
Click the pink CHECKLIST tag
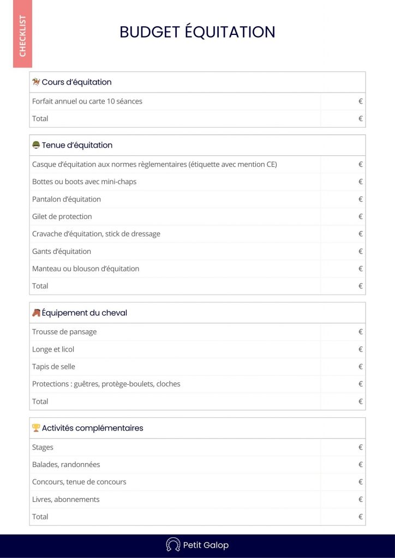pyautogui.click(x=22, y=34)
